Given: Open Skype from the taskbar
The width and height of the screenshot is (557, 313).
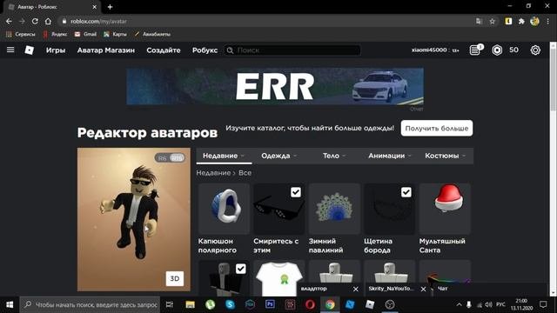Looking at the screenshot, I should (230, 304).
